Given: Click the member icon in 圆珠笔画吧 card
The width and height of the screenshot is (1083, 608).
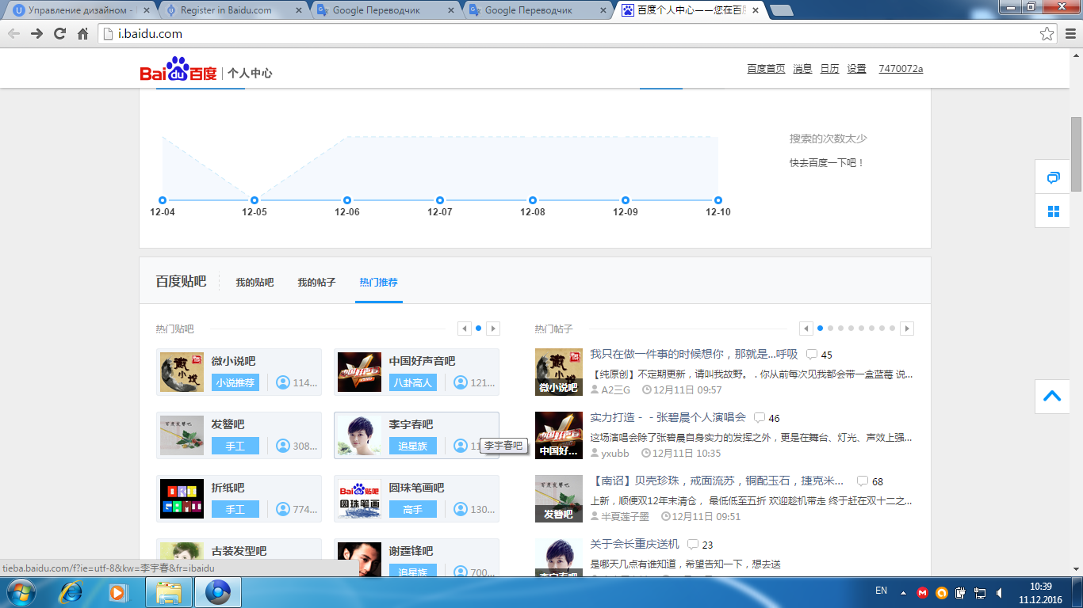Looking at the screenshot, I should (461, 509).
